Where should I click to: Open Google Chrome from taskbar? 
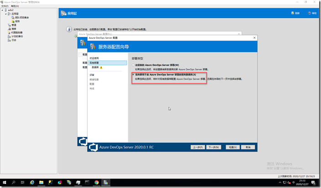pyautogui.click(x=96, y=182)
